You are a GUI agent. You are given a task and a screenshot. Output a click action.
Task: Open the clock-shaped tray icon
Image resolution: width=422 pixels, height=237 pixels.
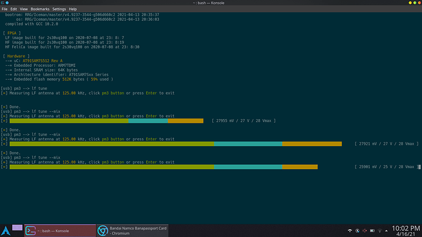(x=357, y=230)
